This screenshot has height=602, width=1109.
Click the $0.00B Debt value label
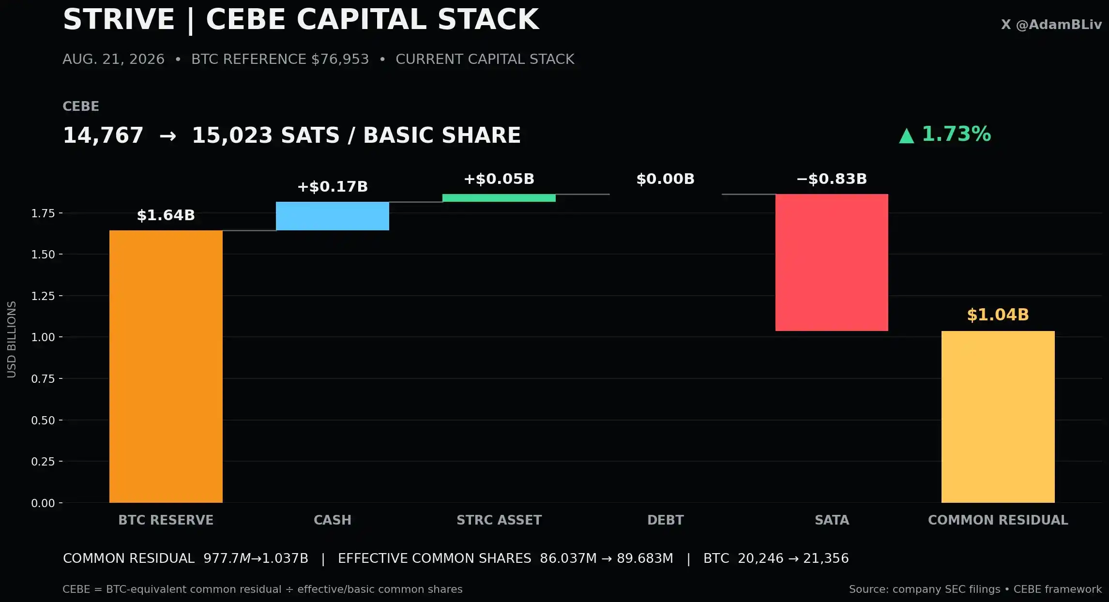666,179
